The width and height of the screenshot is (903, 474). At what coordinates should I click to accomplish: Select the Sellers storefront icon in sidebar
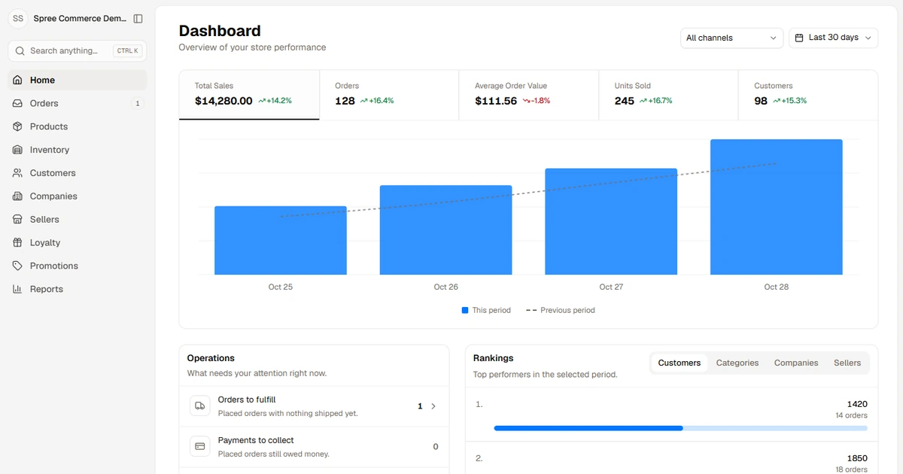point(17,220)
